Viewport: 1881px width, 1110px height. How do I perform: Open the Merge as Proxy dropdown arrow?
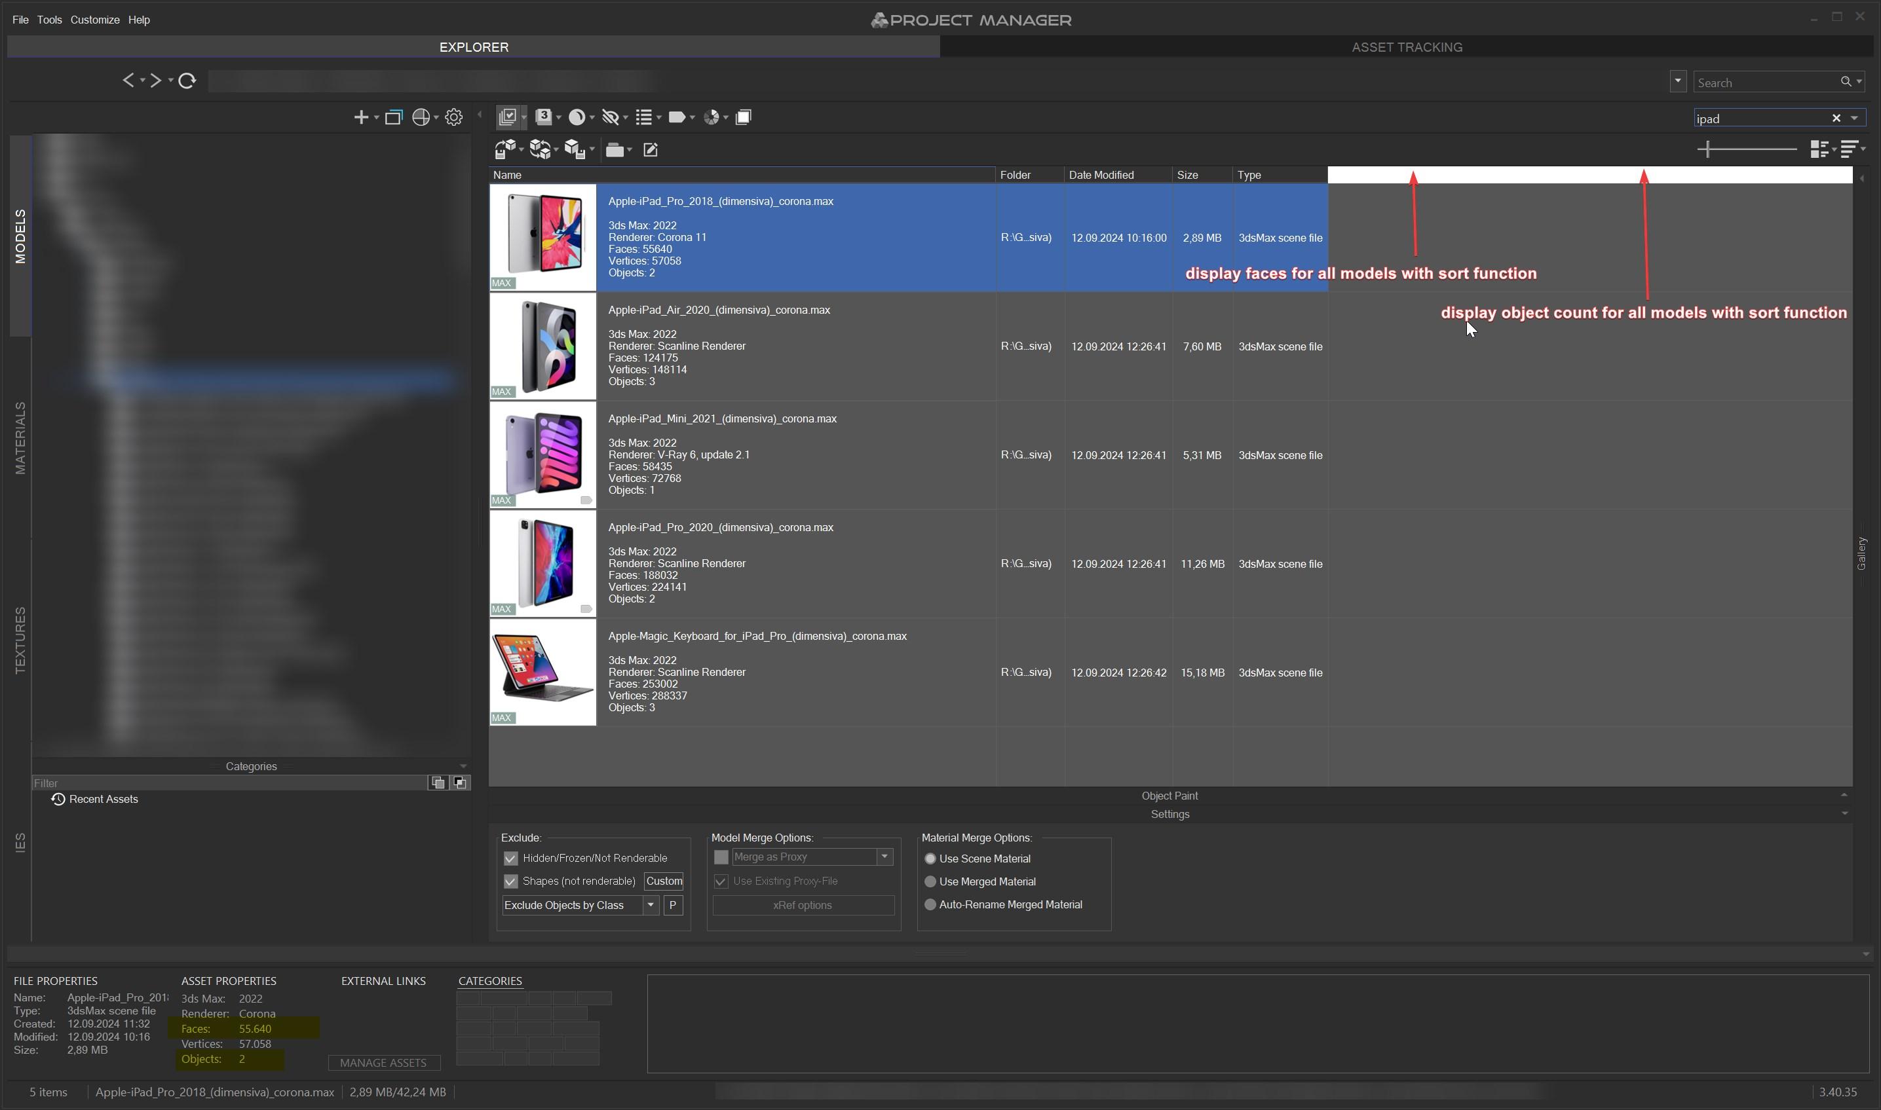pyautogui.click(x=885, y=857)
